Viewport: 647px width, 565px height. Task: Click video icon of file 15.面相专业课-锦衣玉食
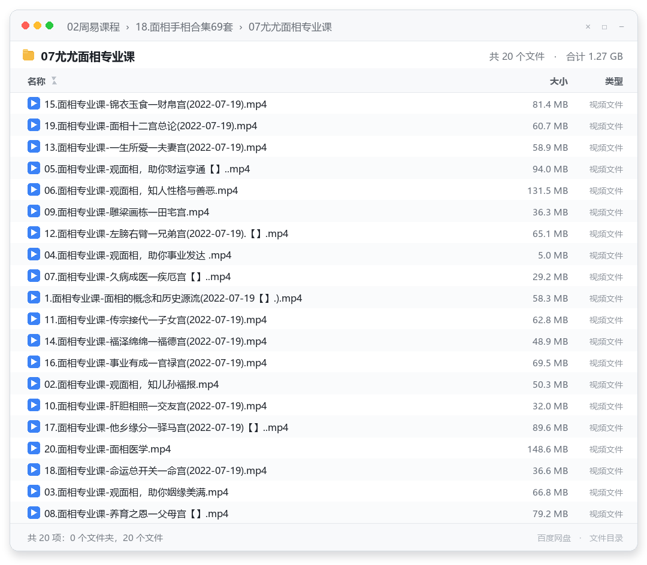pos(34,104)
